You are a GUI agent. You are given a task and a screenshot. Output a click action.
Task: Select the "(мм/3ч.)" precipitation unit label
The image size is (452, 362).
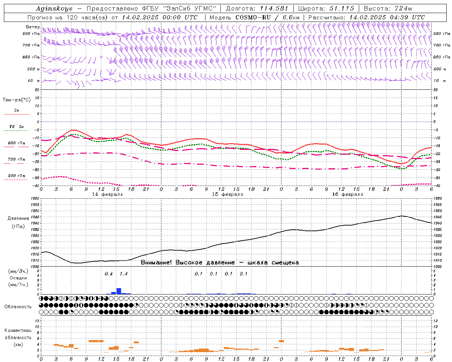[x=18, y=271]
